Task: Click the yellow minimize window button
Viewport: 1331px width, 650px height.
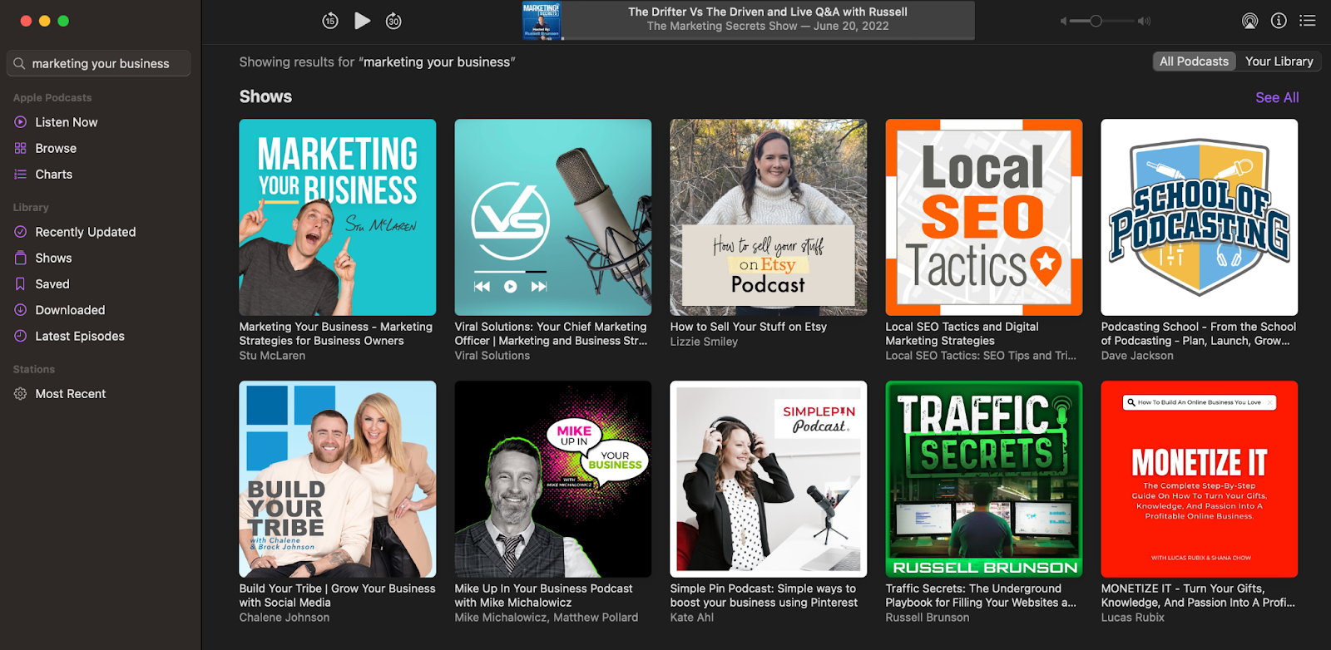Action: 45,21
